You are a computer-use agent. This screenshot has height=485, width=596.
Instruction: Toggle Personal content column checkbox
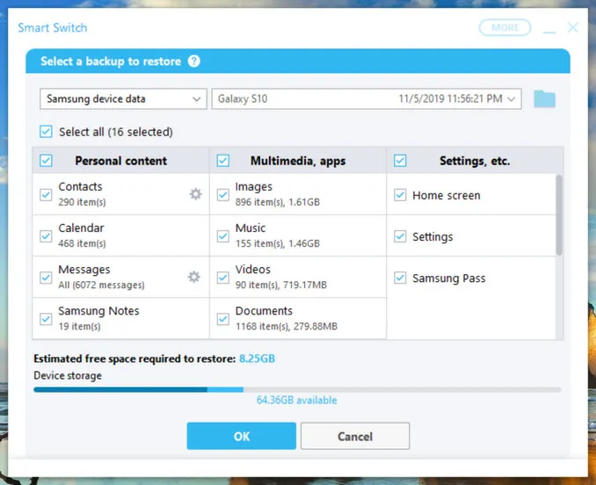click(x=46, y=161)
